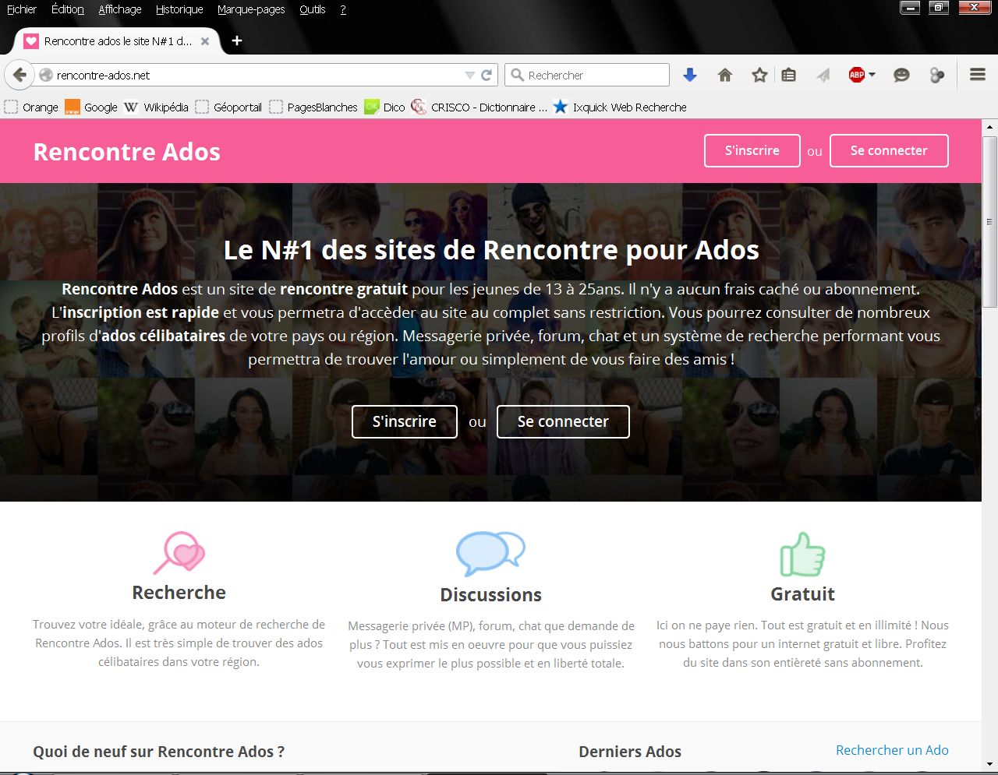Reload the page with refresh icon

click(x=487, y=75)
